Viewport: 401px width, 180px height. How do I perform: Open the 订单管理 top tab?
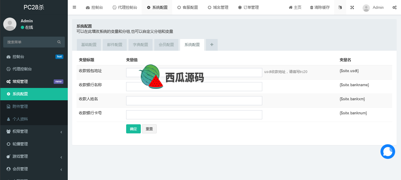pos(248,7)
